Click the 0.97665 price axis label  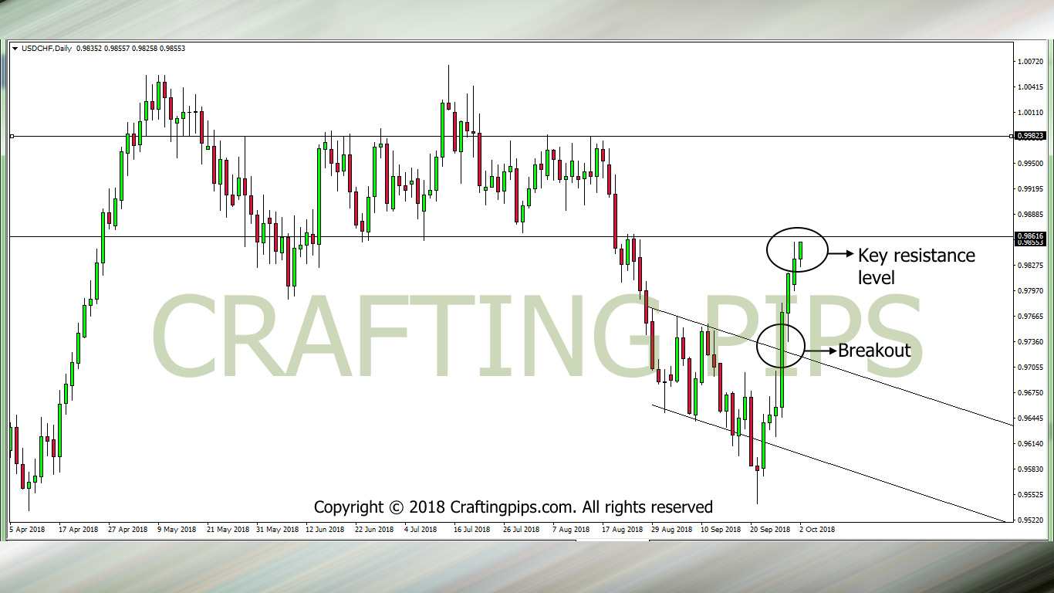point(1031,316)
